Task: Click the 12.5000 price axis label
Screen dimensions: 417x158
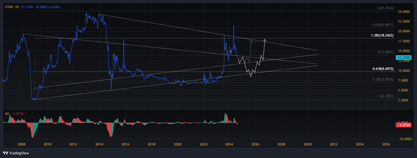Action: (x=403, y=61)
